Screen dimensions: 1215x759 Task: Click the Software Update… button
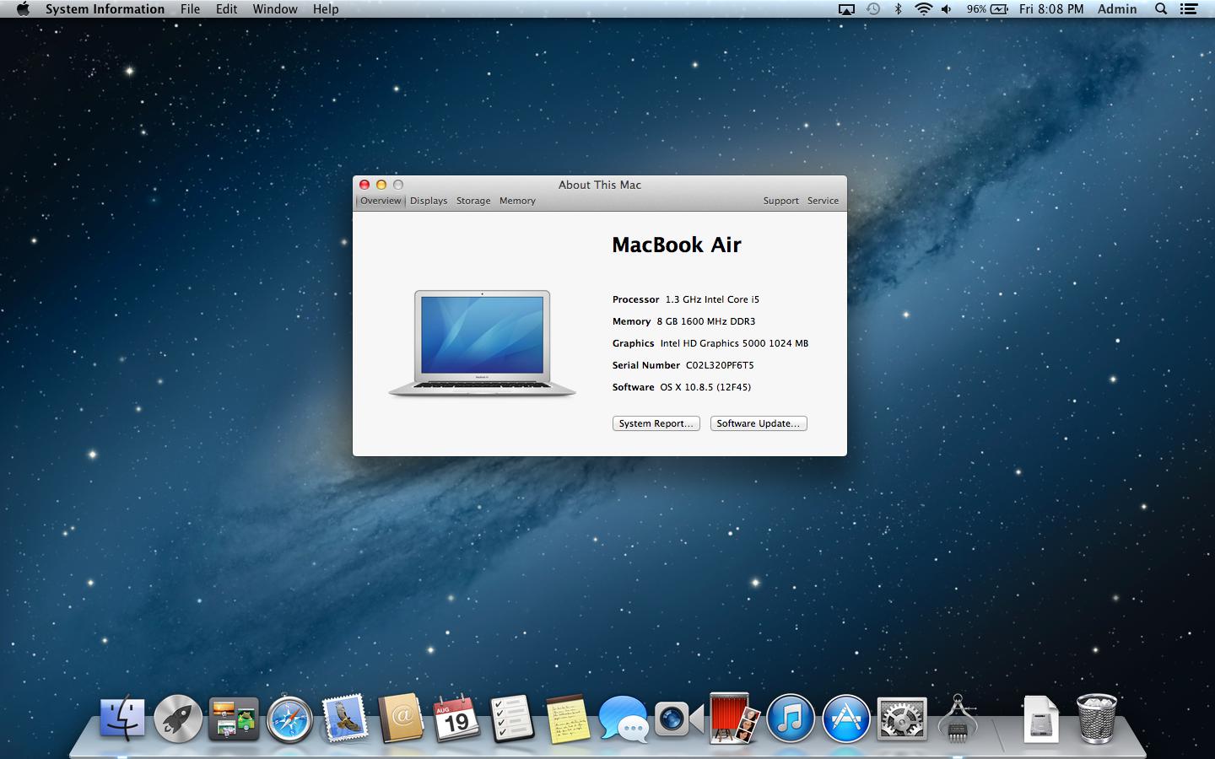click(759, 423)
